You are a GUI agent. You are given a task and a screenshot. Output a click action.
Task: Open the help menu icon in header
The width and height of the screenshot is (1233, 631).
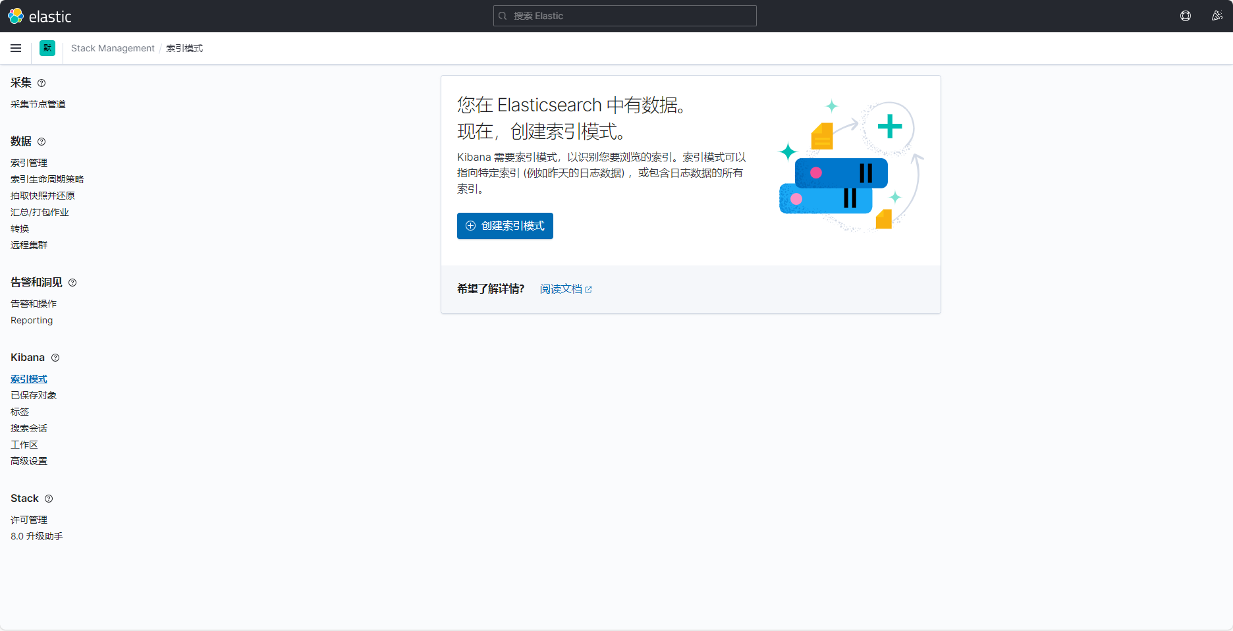tap(1186, 16)
